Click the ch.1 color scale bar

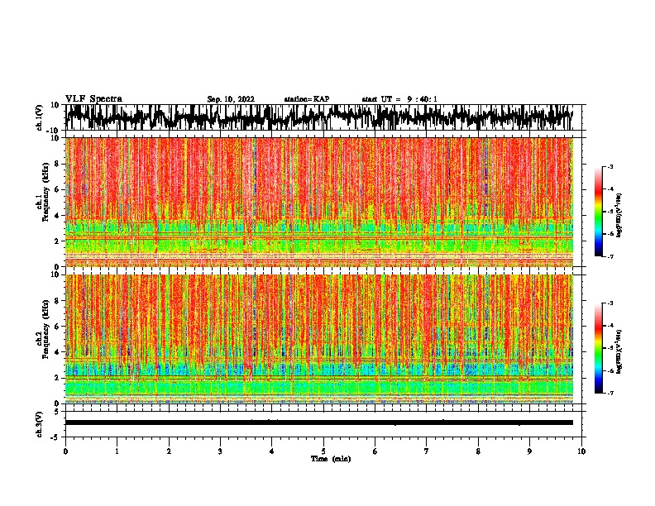[599, 212]
